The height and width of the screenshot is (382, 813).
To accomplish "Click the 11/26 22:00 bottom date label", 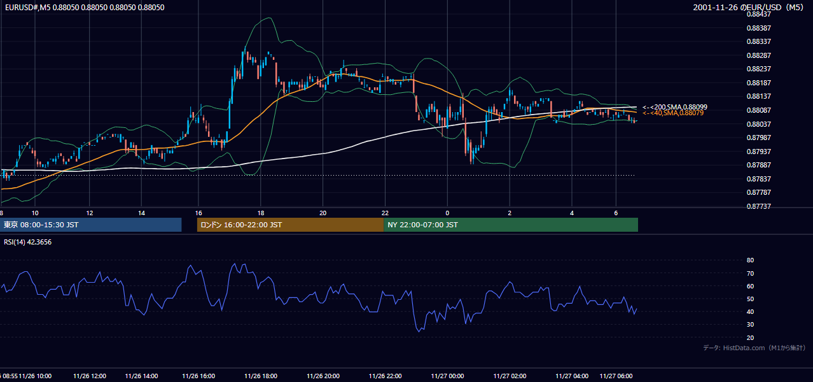I will point(386,376).
